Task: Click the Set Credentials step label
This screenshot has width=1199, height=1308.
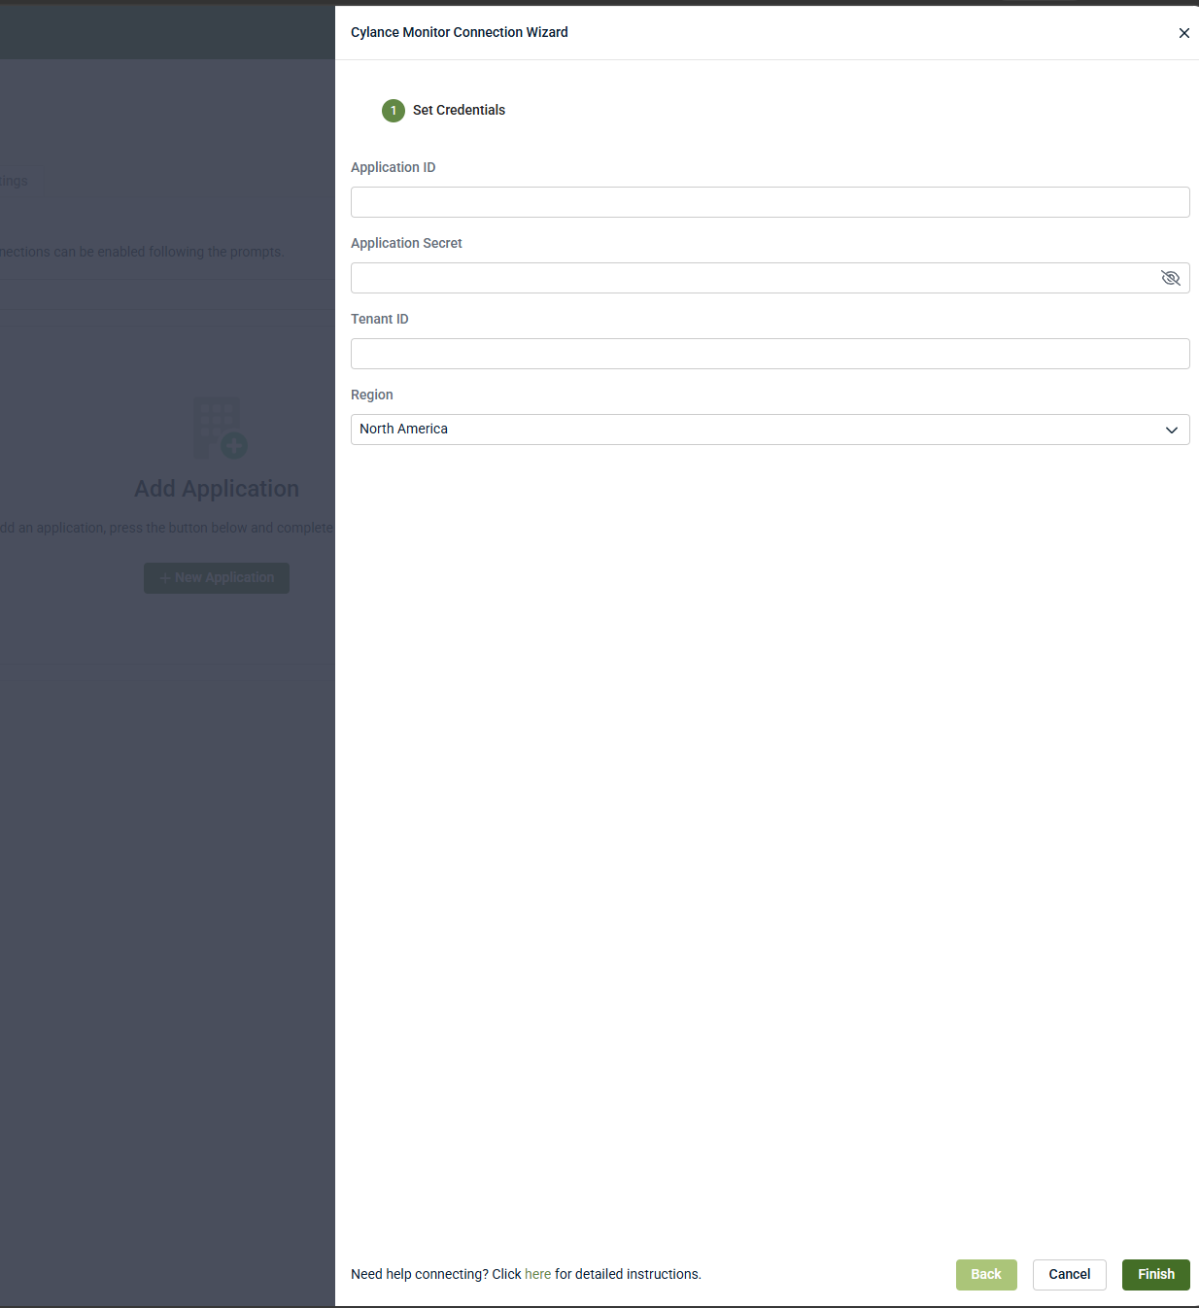Action: pyautogui.click(x=459, y=110)
